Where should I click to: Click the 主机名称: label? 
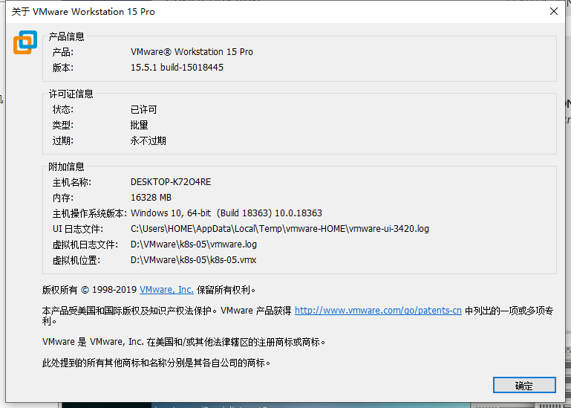click(x=72, y=182)
